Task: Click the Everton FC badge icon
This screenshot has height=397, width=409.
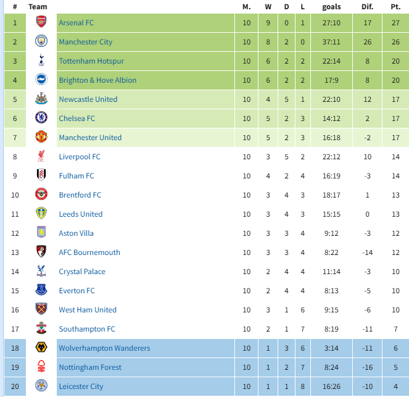Action: click(x=41, y=291)
